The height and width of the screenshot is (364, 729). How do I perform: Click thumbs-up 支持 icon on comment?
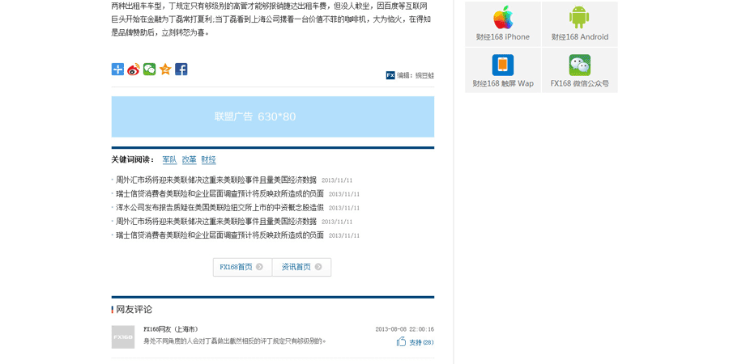pyautogui.click(x=401, y=342)
